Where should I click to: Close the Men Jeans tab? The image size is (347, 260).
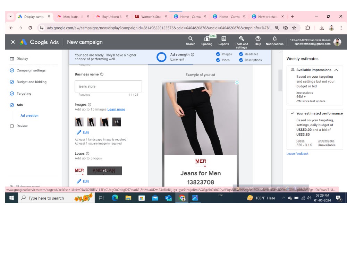(88, 17)
